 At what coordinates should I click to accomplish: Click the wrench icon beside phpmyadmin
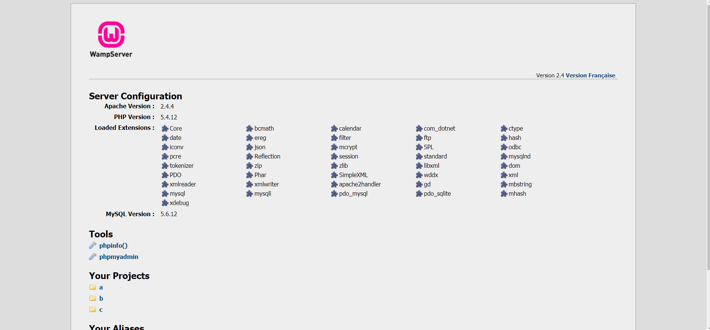tap(93, 257)
